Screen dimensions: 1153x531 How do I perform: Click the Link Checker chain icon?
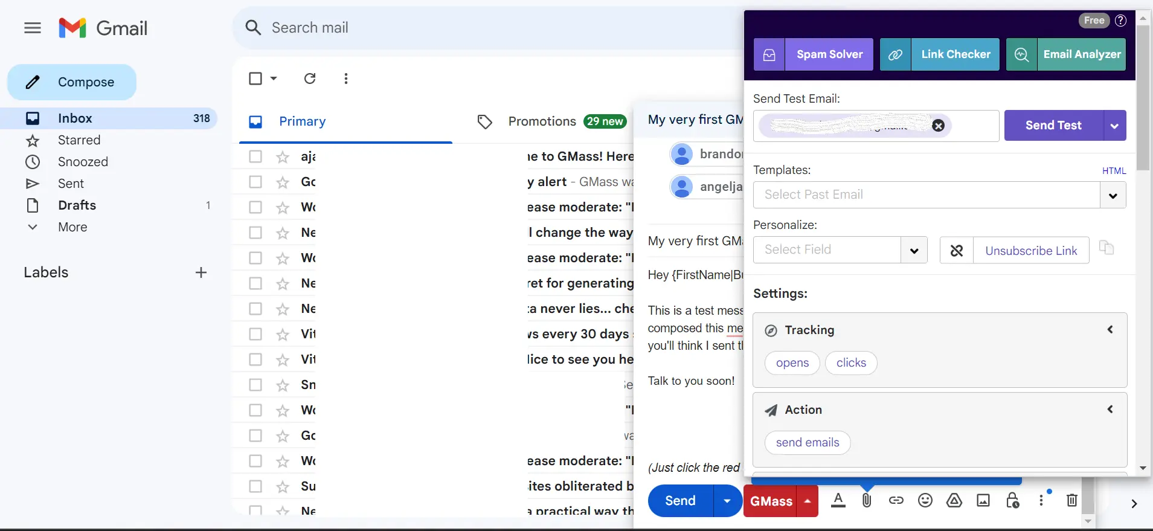896,54
